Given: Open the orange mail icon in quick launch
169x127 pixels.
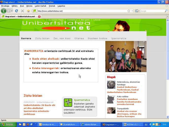Looking at the screenshot, I should (x=24, y=124).
